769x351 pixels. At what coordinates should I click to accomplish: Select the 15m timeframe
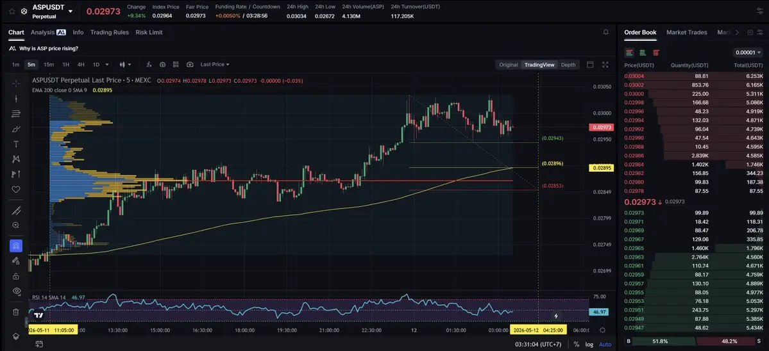coord(49,65)
